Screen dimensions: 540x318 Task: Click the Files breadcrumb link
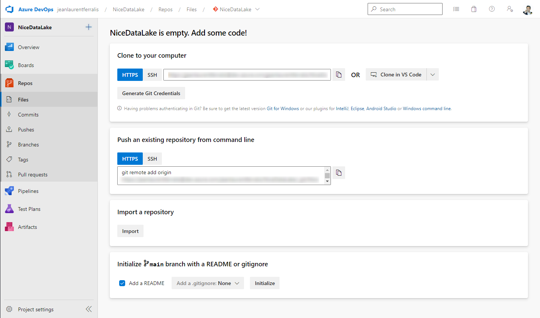click(x=191, y=9)
